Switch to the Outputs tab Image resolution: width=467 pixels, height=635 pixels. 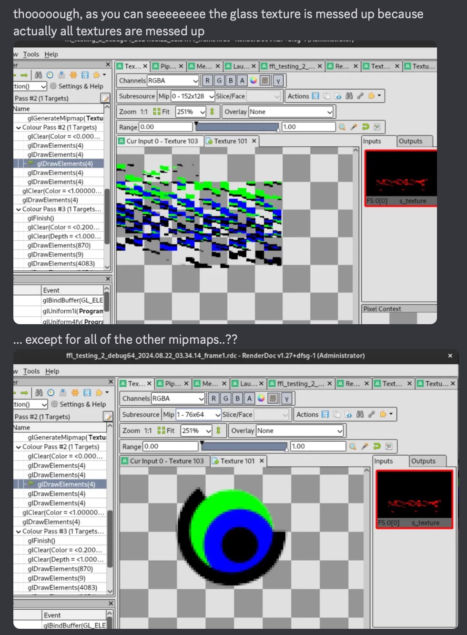[412, 141]
